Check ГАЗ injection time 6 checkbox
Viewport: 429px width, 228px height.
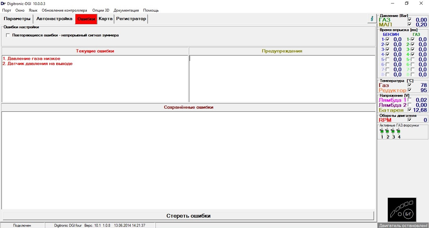pyautogui.click(x=412, y=64)
